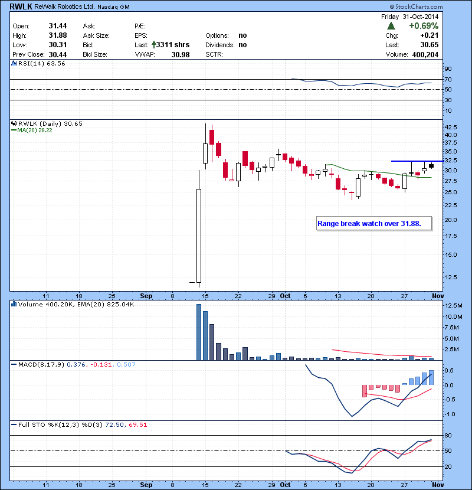
Task: Click the Friday 31-Oct-2014 date
Action: tap(409, 17)
